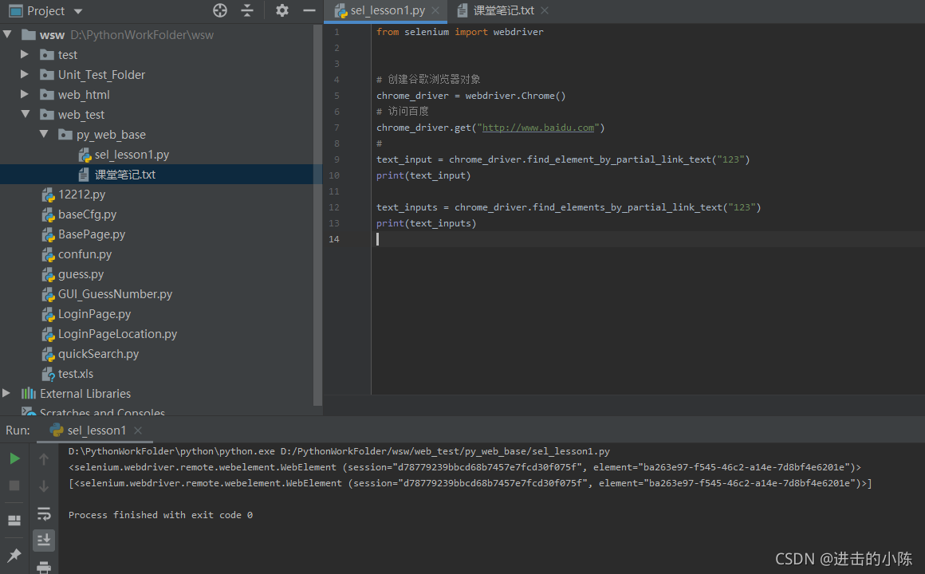Close the sel_lesson1 run tab
The height and width of the screenshot is (574, 925).
coord(137,431)
